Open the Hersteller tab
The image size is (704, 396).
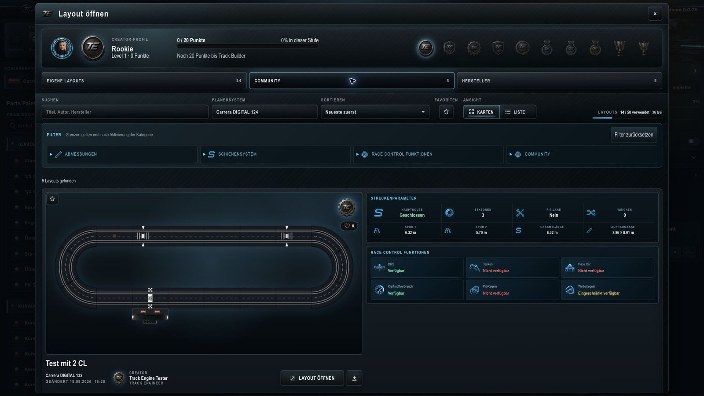[559, 81]
